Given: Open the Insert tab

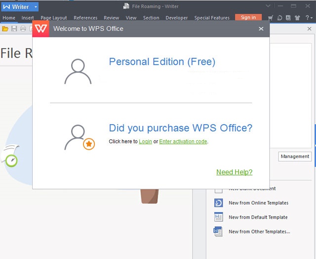Looking at the screenshot, I should point(28,18).
